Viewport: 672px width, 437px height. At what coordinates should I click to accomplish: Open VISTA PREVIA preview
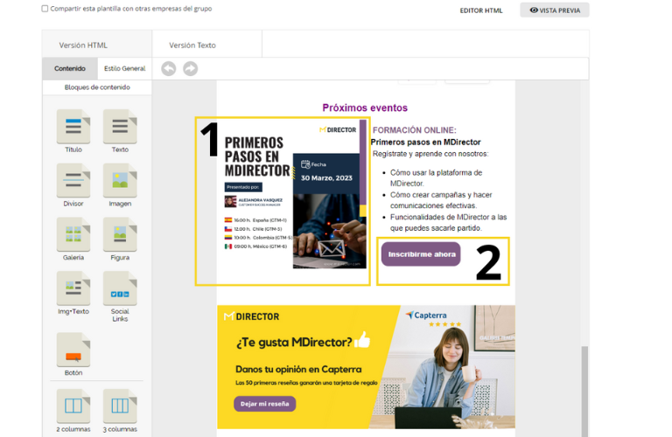(555, 10)
